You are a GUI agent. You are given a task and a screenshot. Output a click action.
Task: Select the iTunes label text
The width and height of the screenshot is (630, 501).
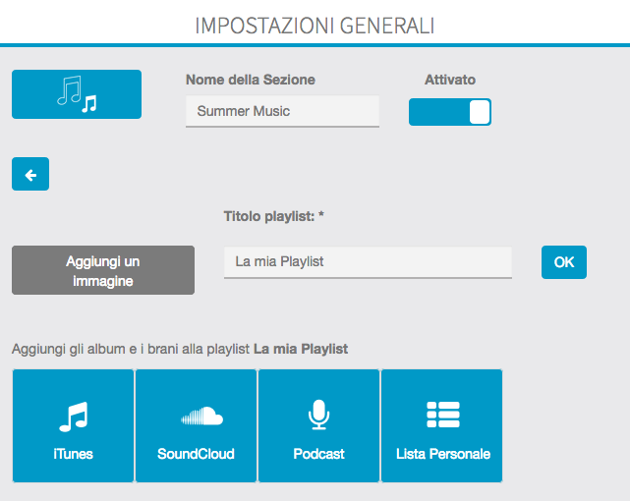(74, 454)
